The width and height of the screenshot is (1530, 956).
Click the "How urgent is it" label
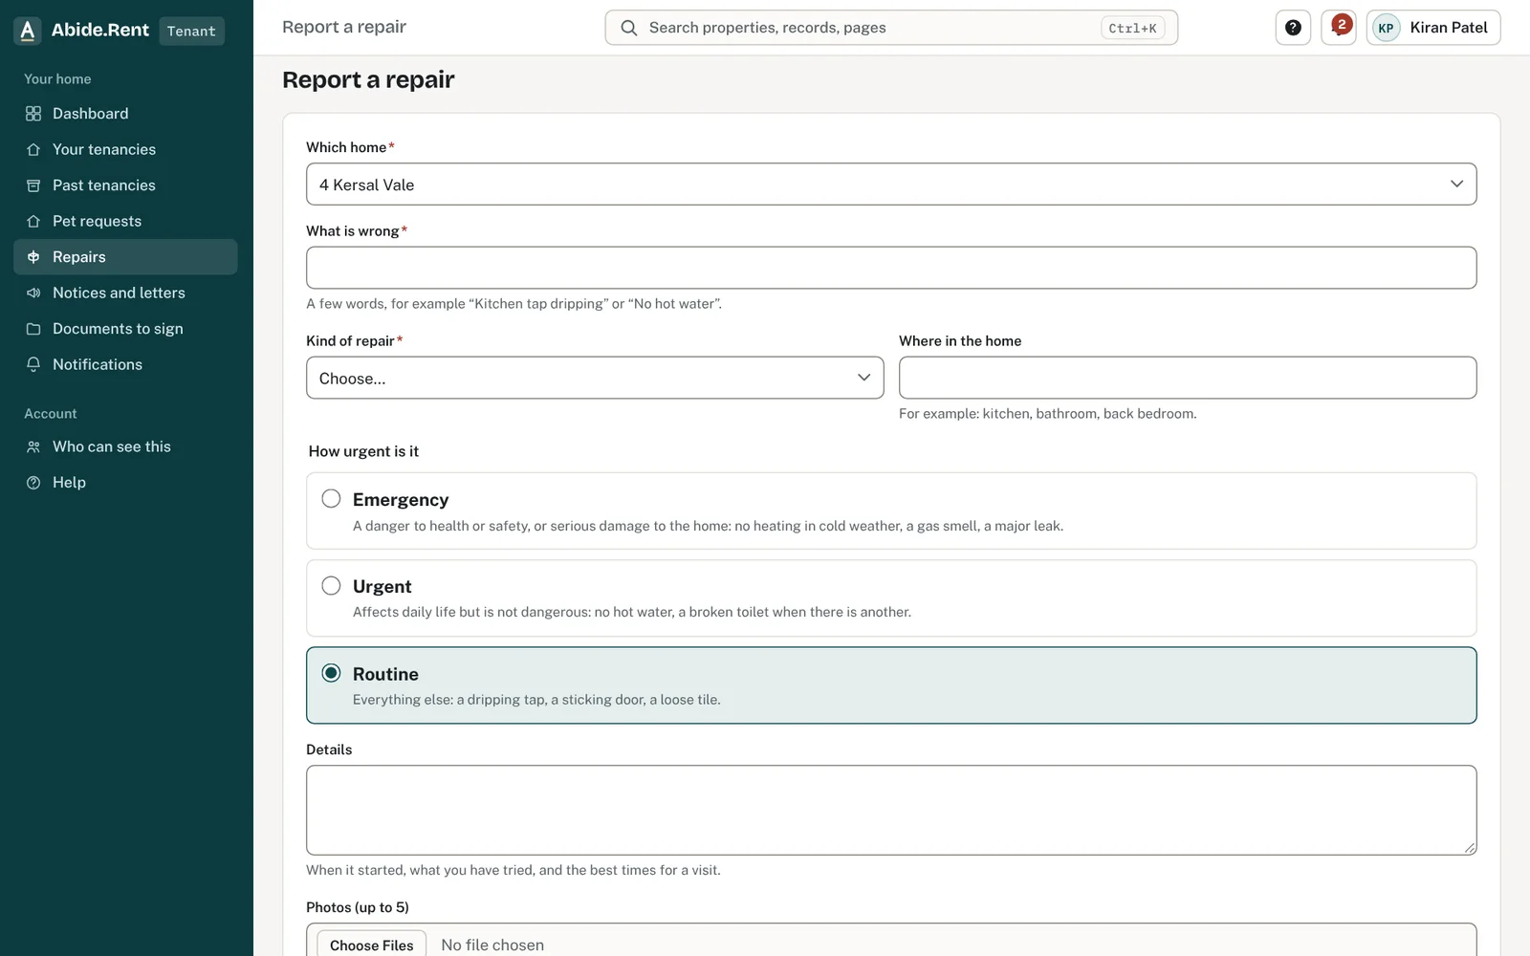[363, 451]
